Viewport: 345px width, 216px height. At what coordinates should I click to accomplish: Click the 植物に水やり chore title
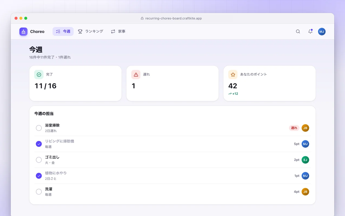56,173
